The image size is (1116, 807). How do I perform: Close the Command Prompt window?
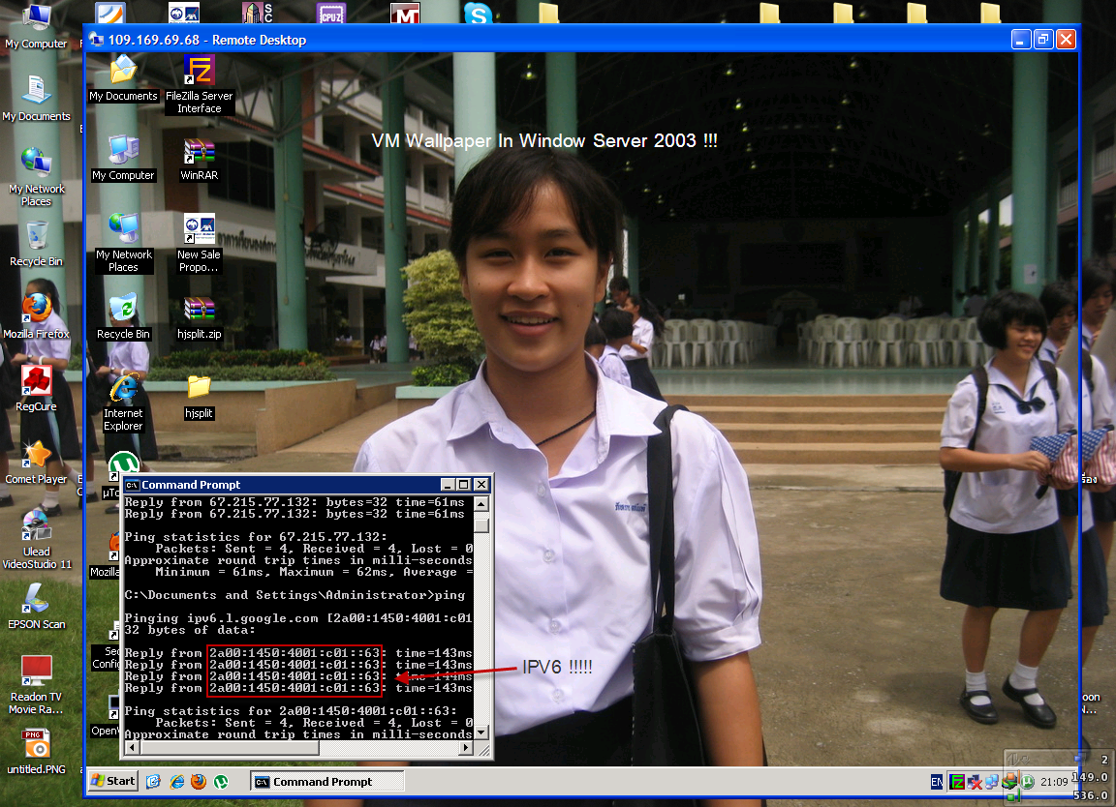[481, 485]
